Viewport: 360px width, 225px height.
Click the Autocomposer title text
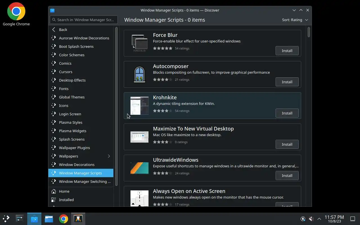[x=171, y=66]
